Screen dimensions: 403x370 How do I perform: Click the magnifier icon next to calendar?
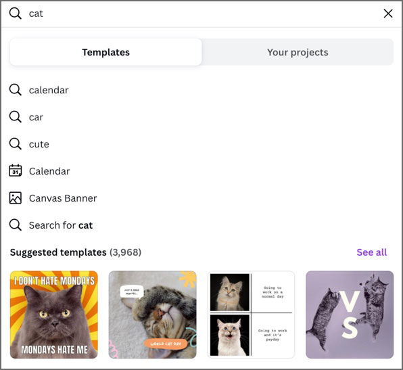[x=15, y=90]
